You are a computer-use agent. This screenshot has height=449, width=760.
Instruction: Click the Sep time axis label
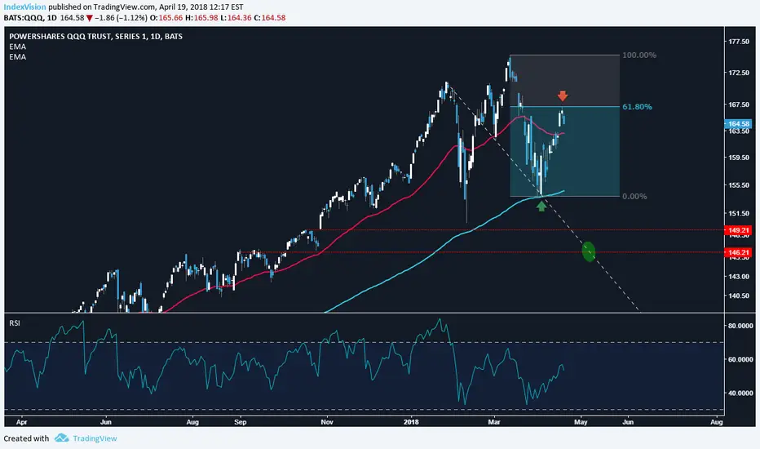(x=241, y=422)
